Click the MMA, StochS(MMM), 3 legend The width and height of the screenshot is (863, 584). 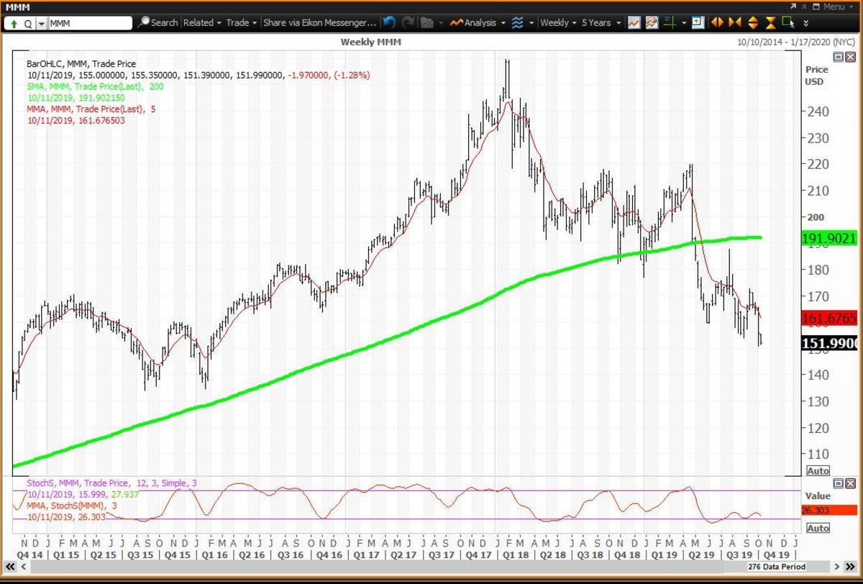(x=70, y=506)
